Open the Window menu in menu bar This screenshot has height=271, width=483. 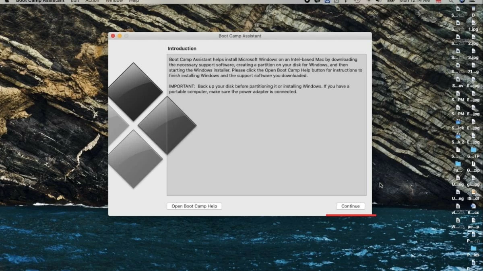(x=114, y=1)
